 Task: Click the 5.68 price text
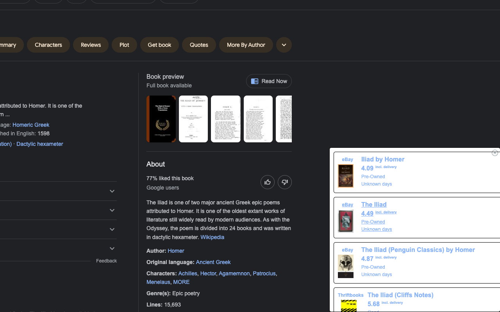coord(373,304)
